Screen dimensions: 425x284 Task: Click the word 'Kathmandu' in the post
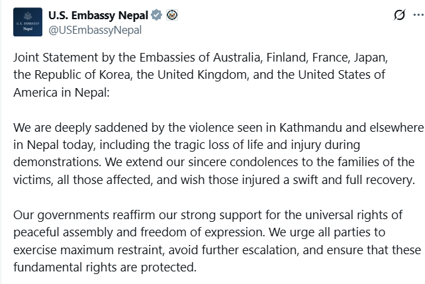click(x=310, y=128)
